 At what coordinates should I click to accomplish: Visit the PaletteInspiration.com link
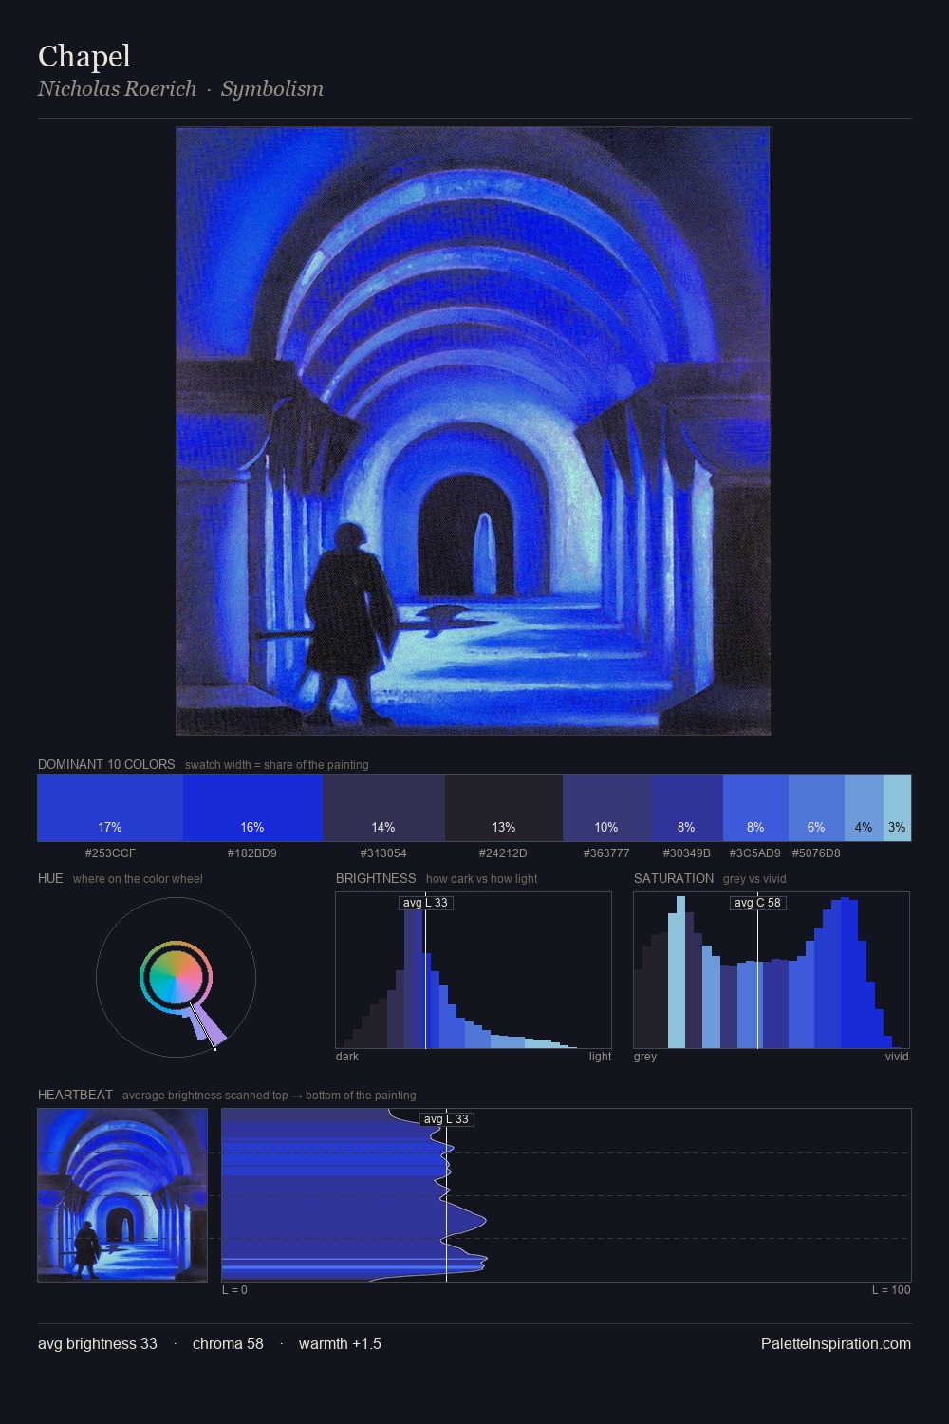pyautogui.click(x=836, y=1344)
